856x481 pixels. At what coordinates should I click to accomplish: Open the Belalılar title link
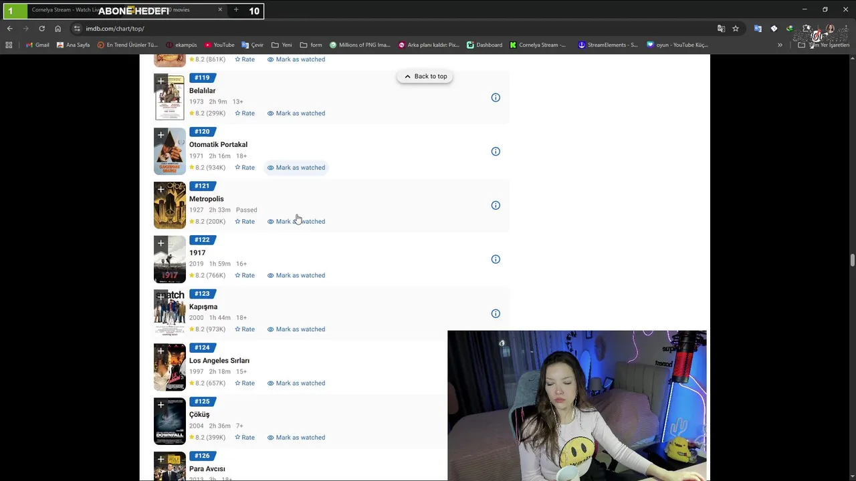202,91
